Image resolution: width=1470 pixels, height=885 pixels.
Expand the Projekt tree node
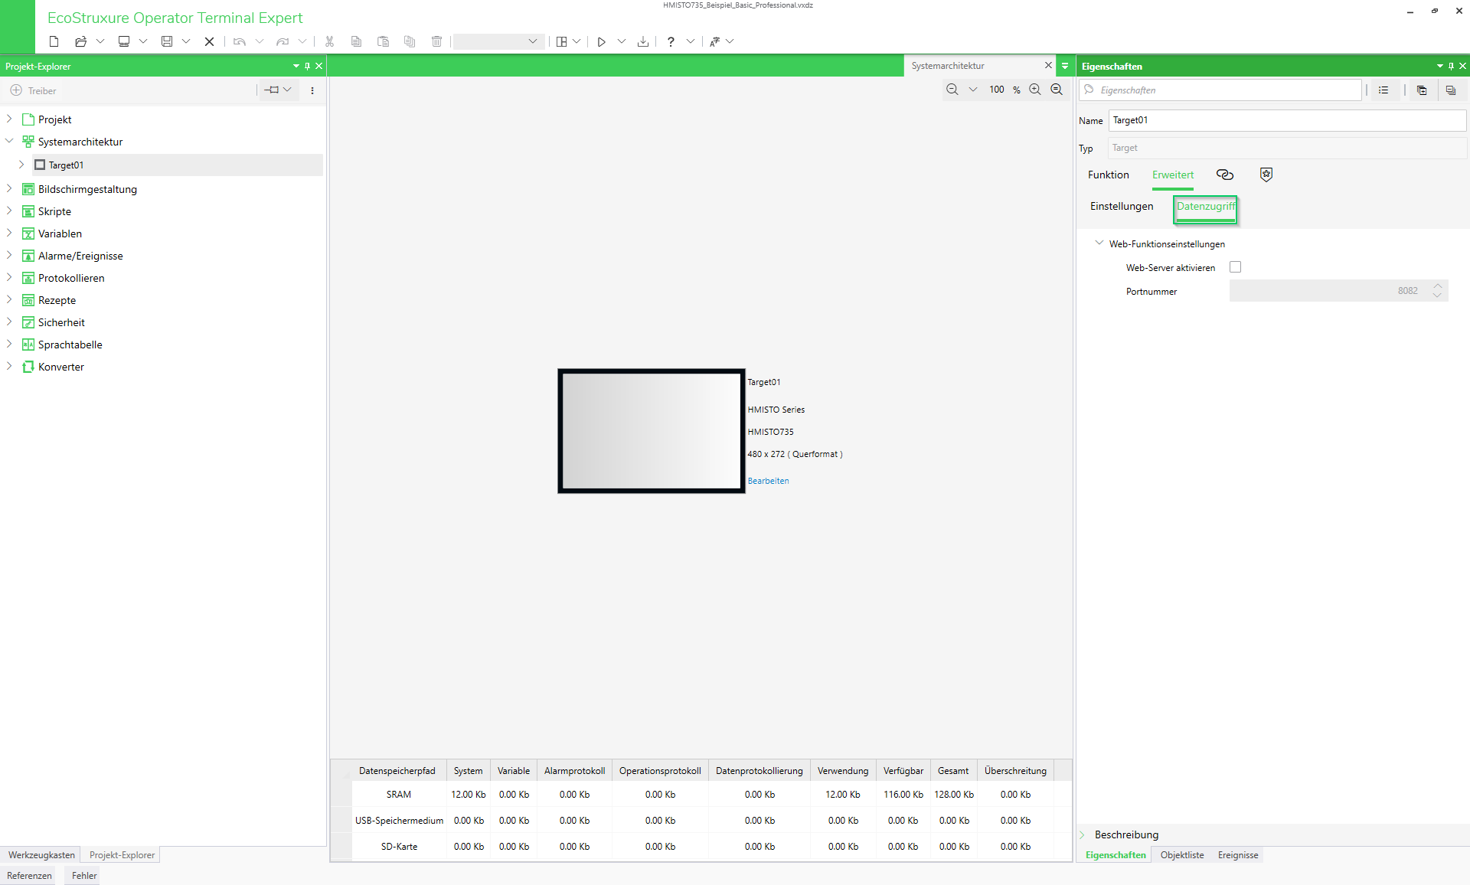[x=9, y=119]
